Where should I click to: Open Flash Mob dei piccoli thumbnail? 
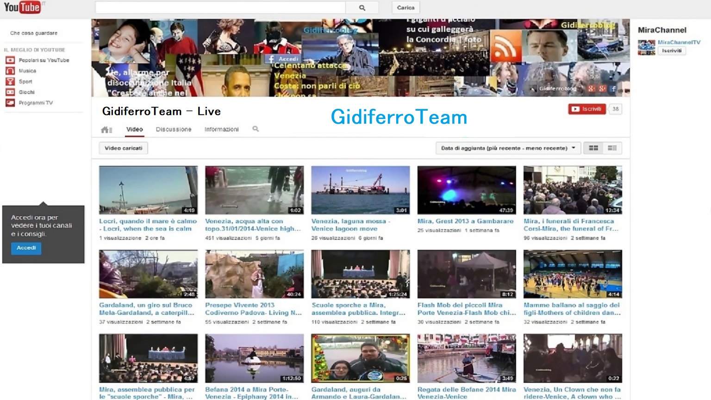(467, 274)
